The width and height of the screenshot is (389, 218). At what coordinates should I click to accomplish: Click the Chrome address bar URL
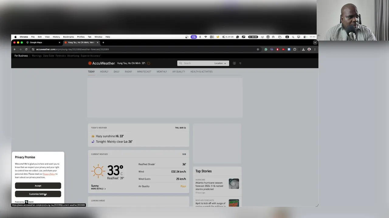[x=72, y=49]
